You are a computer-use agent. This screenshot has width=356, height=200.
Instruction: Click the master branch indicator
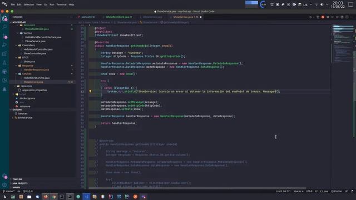(x=9, y=191)
